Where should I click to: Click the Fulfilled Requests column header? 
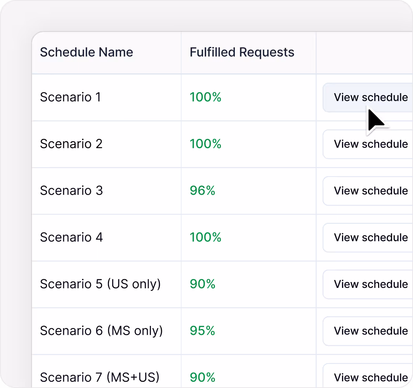(241, 52)
